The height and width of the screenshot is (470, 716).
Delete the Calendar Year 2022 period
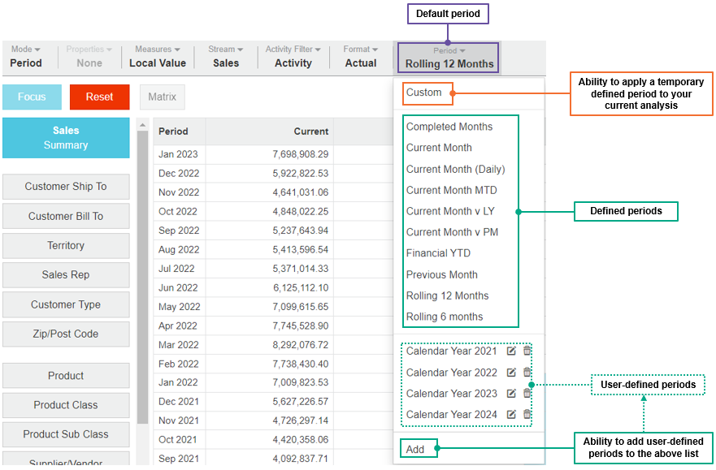click(x=527, y=372)
